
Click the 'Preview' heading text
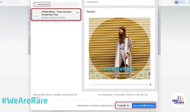click(x=91, y=12)
